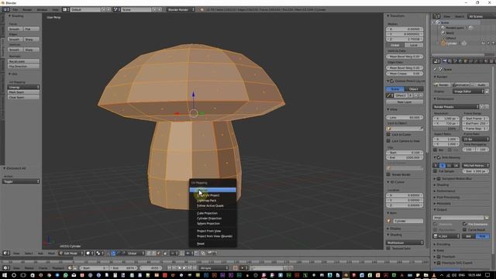Viewport: 496px width, 279px height.
Task: Click Flip Direction button
Action: pos(23,67)
